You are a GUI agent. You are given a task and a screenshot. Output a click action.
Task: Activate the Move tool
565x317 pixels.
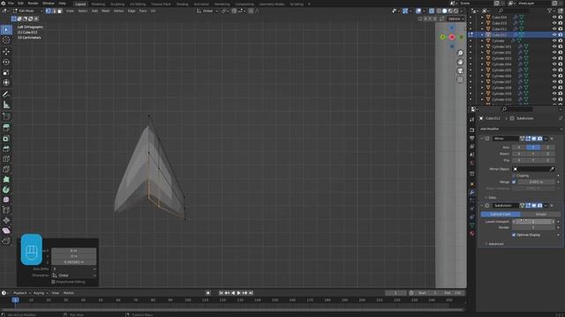6,52
